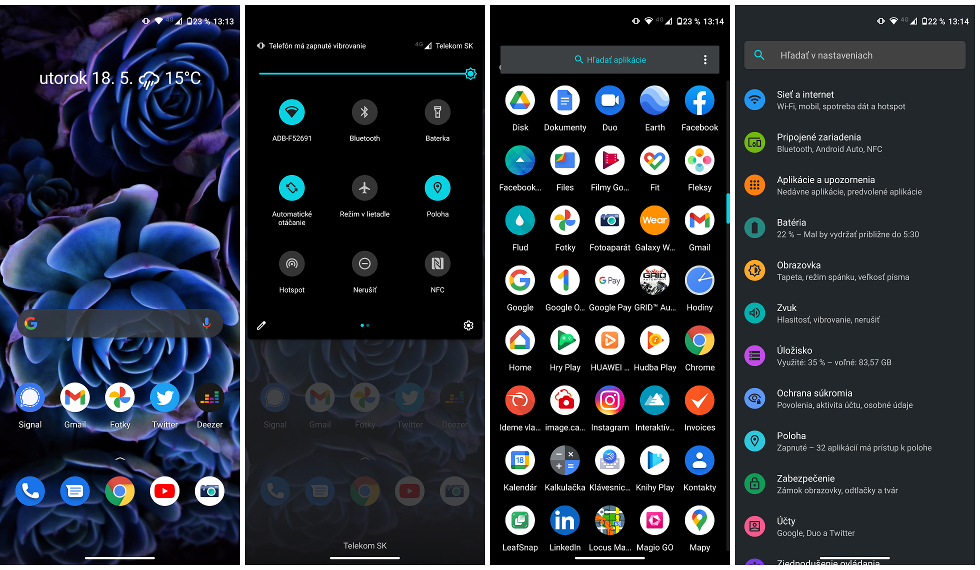Open main Settings gear icon
980x570 pixels.
[468, 324]
